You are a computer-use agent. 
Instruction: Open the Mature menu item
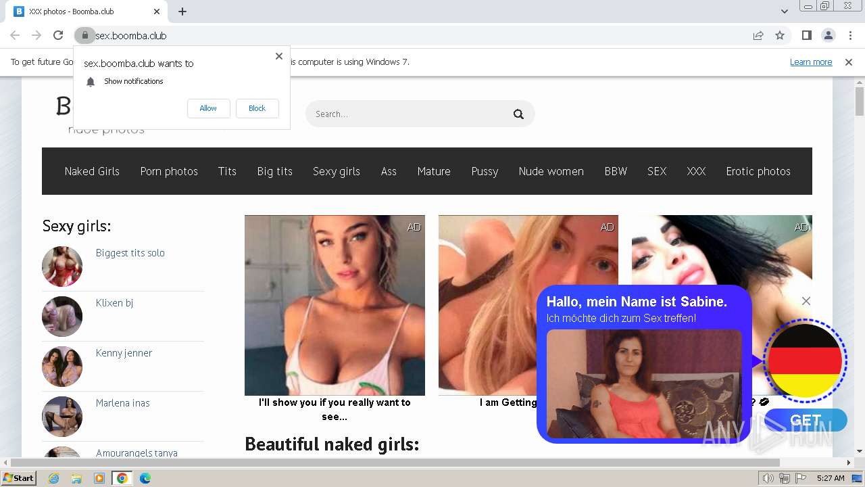point(434,171)
